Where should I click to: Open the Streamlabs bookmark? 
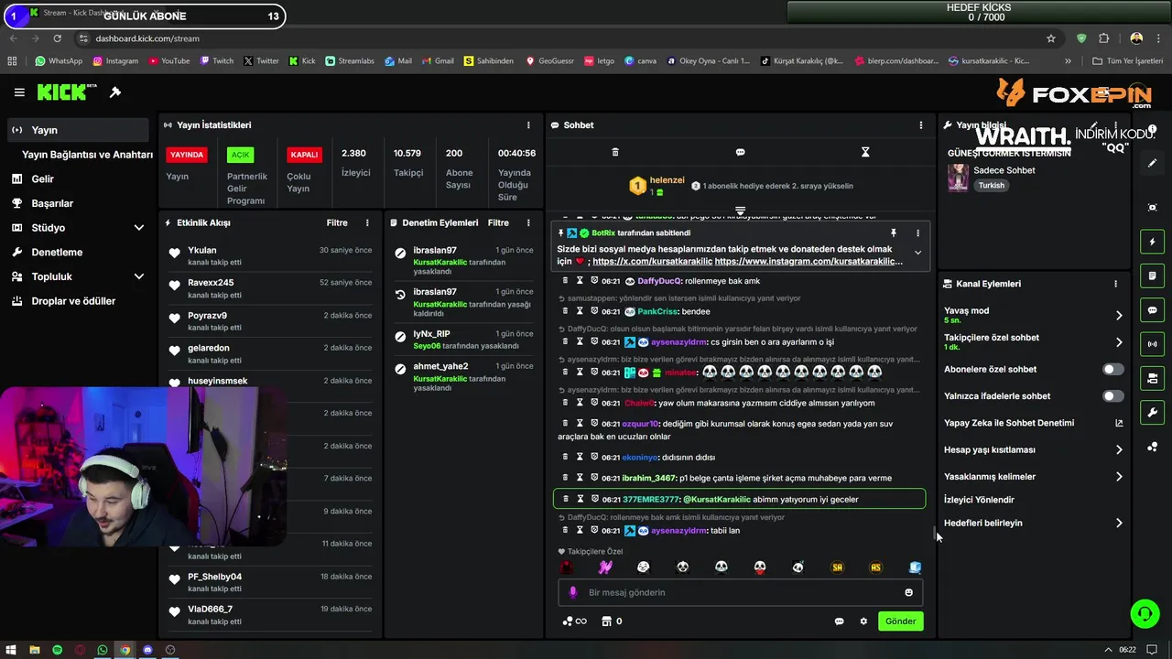(x=349, y=61)
